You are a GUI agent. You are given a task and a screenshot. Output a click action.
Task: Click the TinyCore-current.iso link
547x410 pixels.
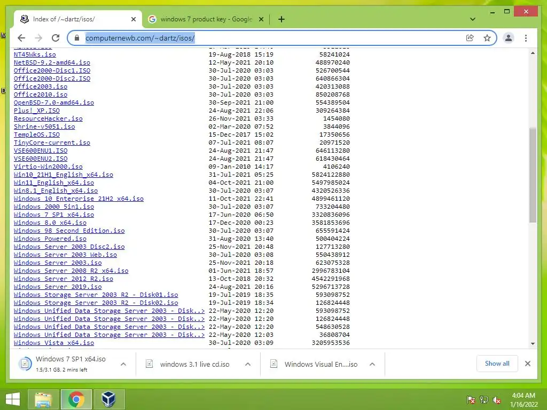[x=52, y=143]
